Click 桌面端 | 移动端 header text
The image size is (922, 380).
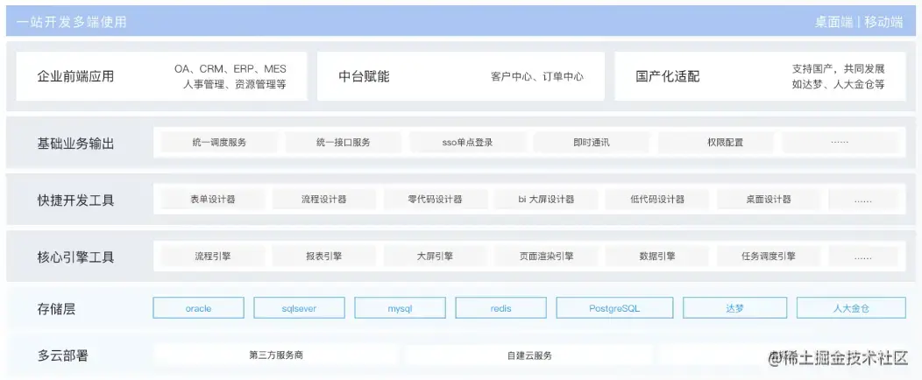(859, 22)
